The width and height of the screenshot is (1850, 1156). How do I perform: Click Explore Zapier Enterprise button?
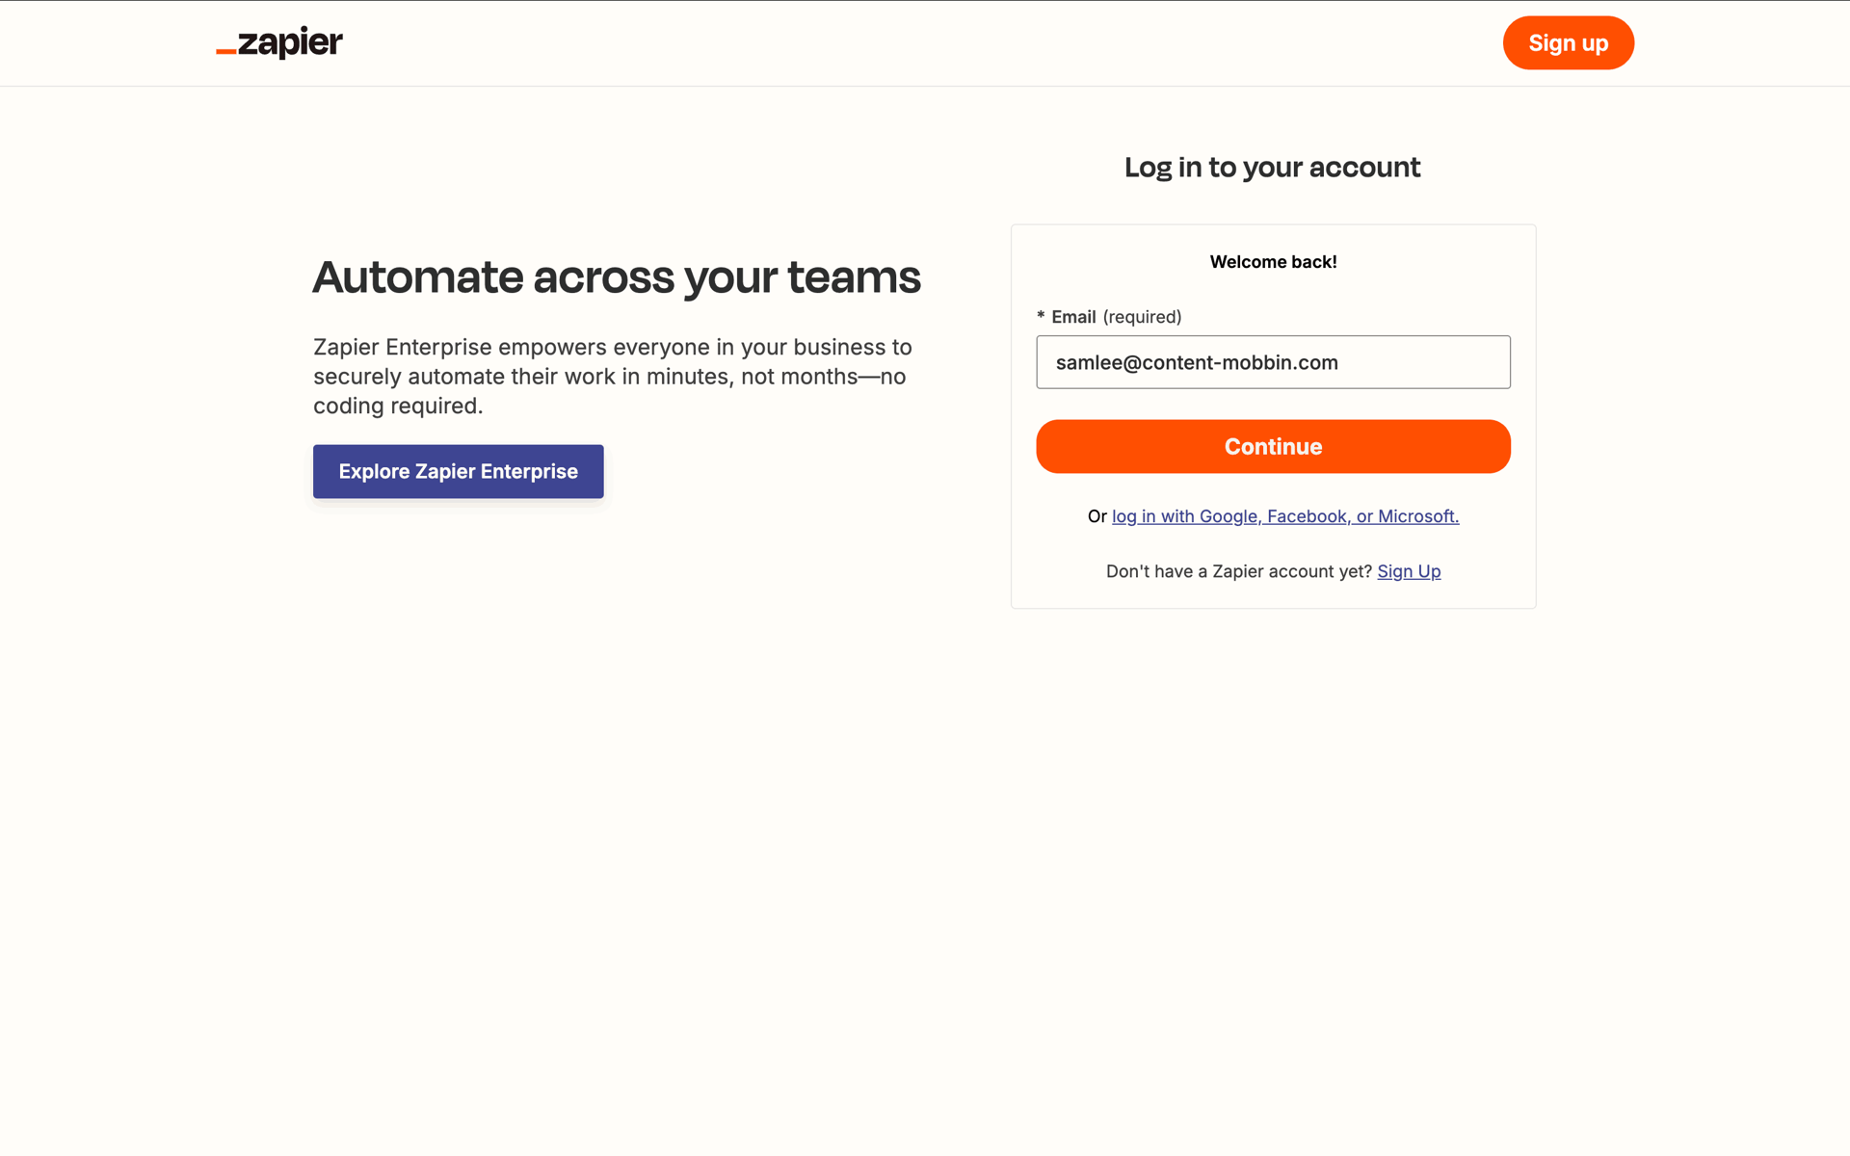click(459, 471)
